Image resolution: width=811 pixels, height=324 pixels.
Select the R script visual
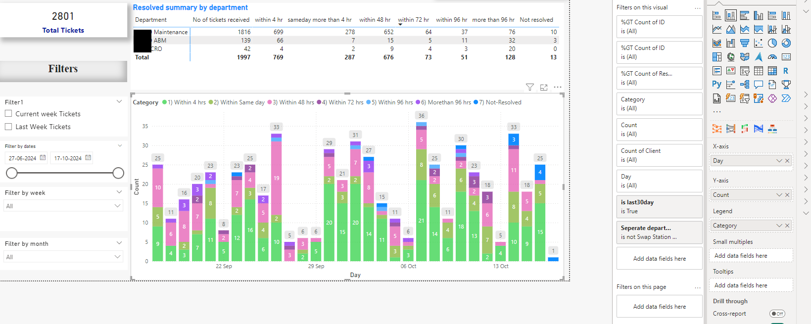pos(786,71)
